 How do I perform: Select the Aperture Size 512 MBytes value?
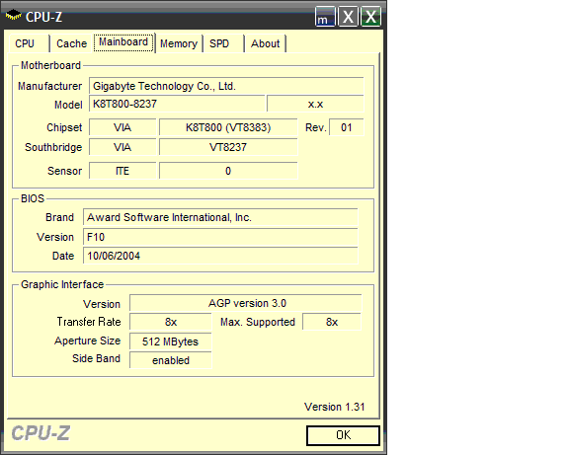click(171, 341)
